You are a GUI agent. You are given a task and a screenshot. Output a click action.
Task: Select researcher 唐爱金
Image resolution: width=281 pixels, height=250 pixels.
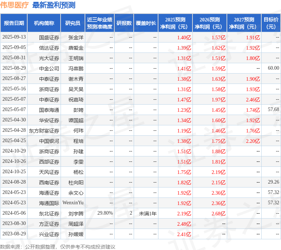(x=76, y=48)
